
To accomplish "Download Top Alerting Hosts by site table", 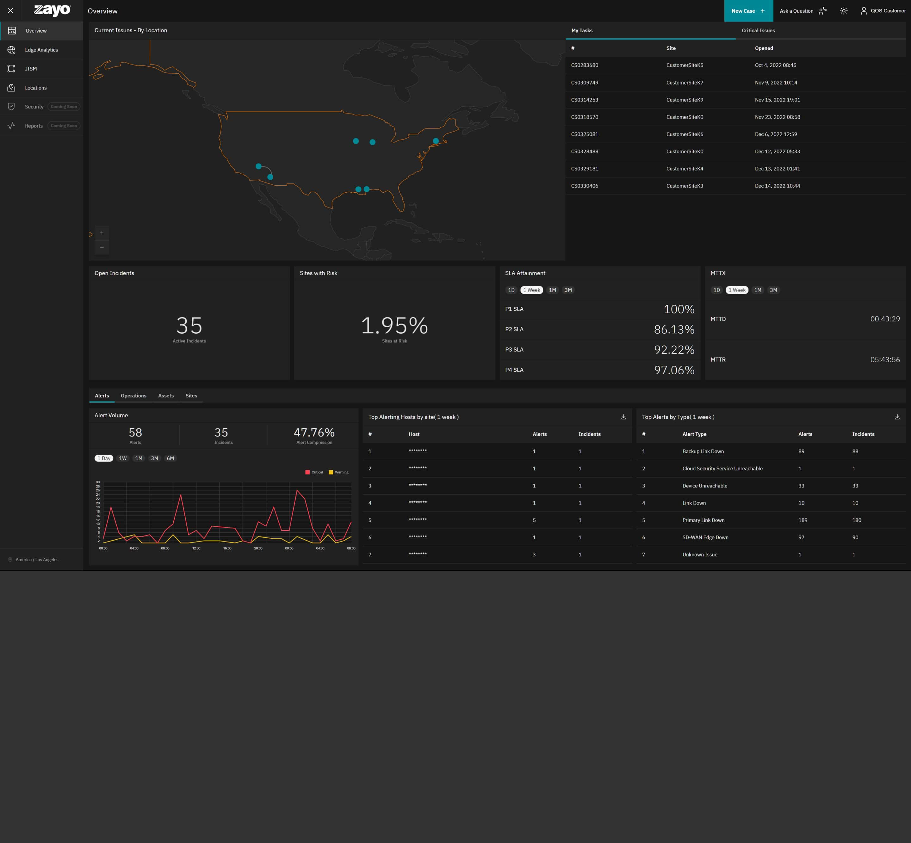I will pyautogui.click(x=623, y=417).
